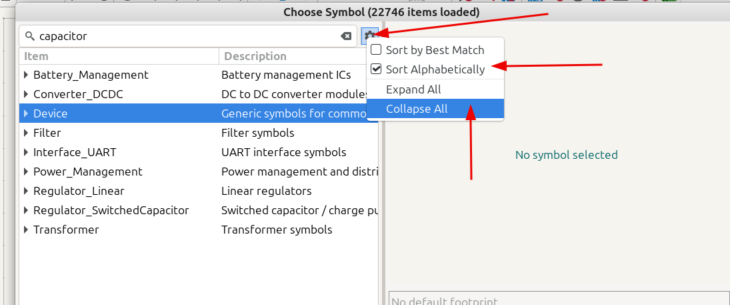
Task: Enable Sort by Best Match checkbox
Action: tap(376, 50)
